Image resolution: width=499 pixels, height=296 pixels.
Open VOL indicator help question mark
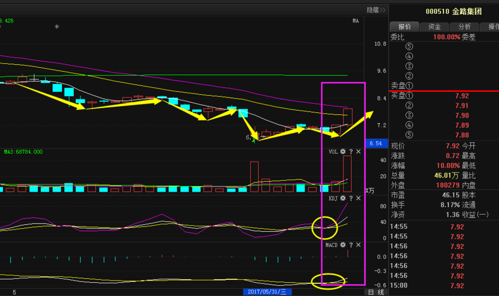(x=350, y=152)
